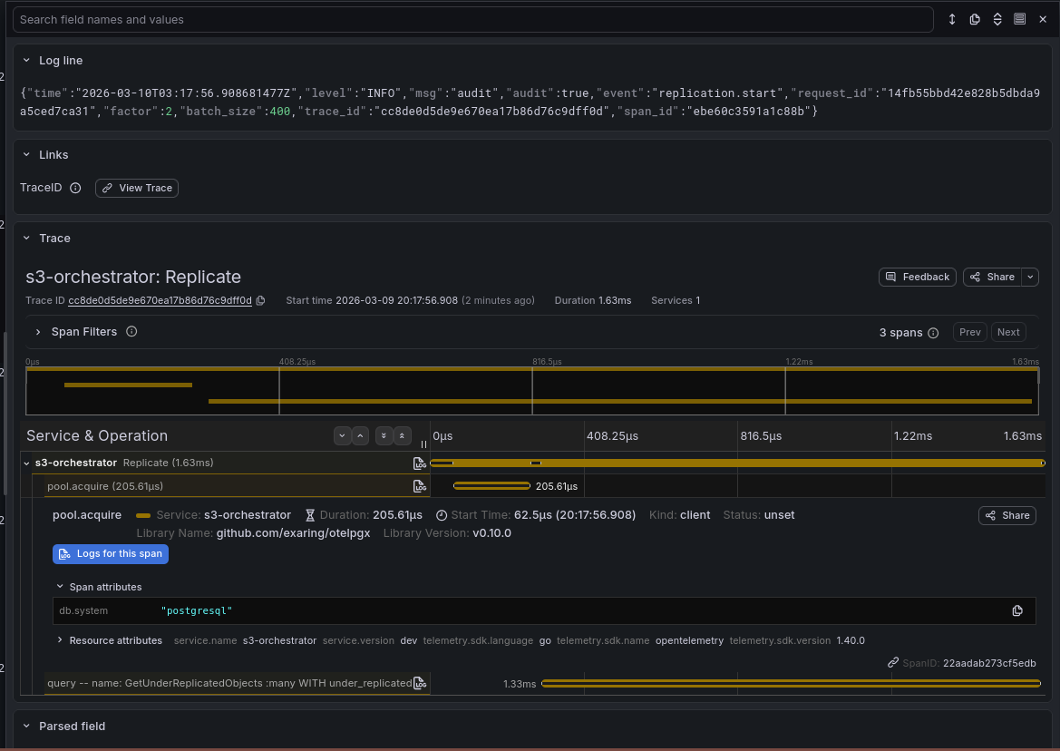Click the SpanID 22aadab273cf5edb link
This screenshot has height=751, width=1060.
coord(961,663)
